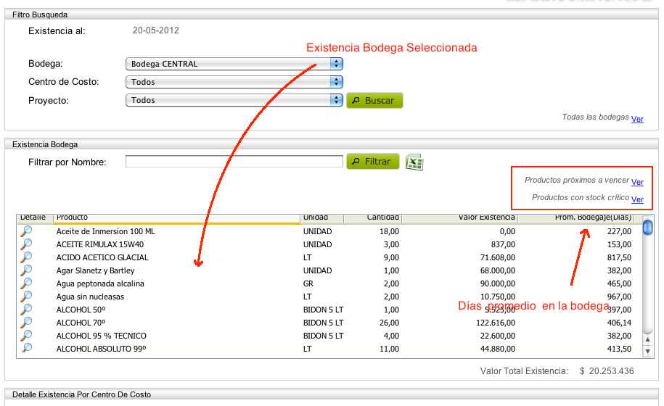Viewport: 664px width, 406px height.
Task: Click value 90.000,00 for Agua peptonada alcalina
Action: tap(498, 283)
